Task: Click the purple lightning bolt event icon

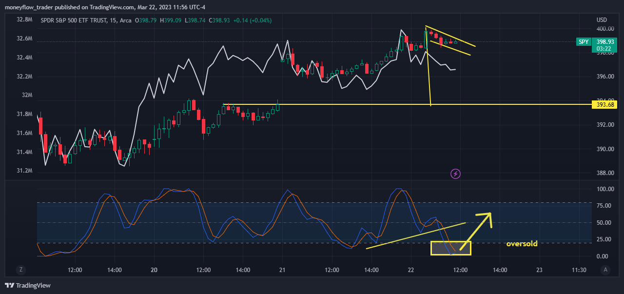Action: point(455,174)
